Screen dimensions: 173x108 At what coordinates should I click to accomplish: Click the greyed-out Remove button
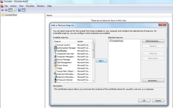click(x=153, y=46)
